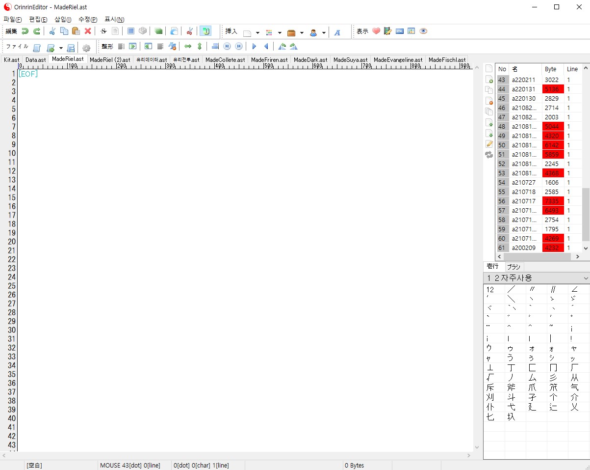Open the 자주사용 category combo box
The height and width of the screenshot is (470, 590).
click(536, 278)
